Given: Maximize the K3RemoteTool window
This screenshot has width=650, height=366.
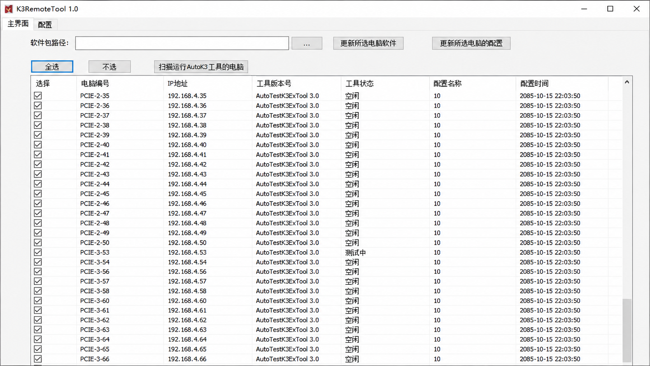Looking at the screenshot, I should tap(610, 9).
